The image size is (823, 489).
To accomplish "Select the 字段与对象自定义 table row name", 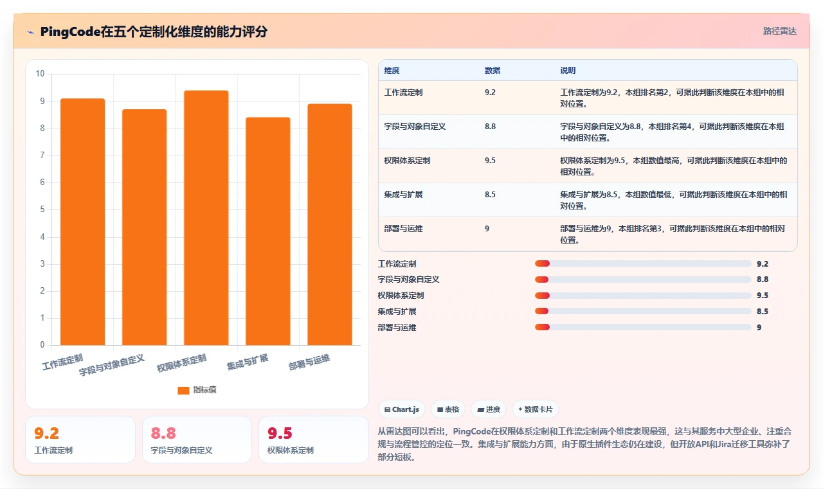I will (x=415, y=127).
